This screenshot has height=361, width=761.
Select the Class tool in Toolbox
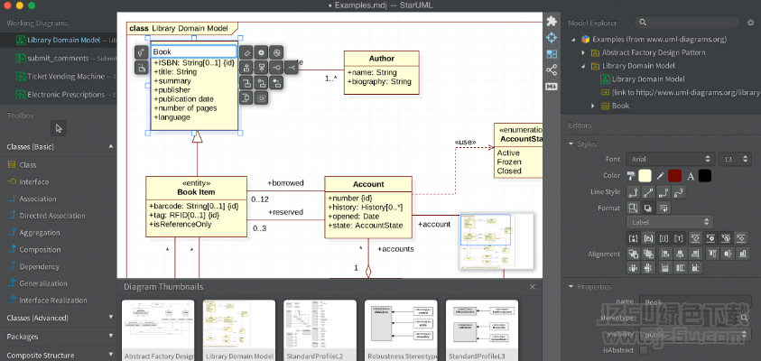[59, 165]
